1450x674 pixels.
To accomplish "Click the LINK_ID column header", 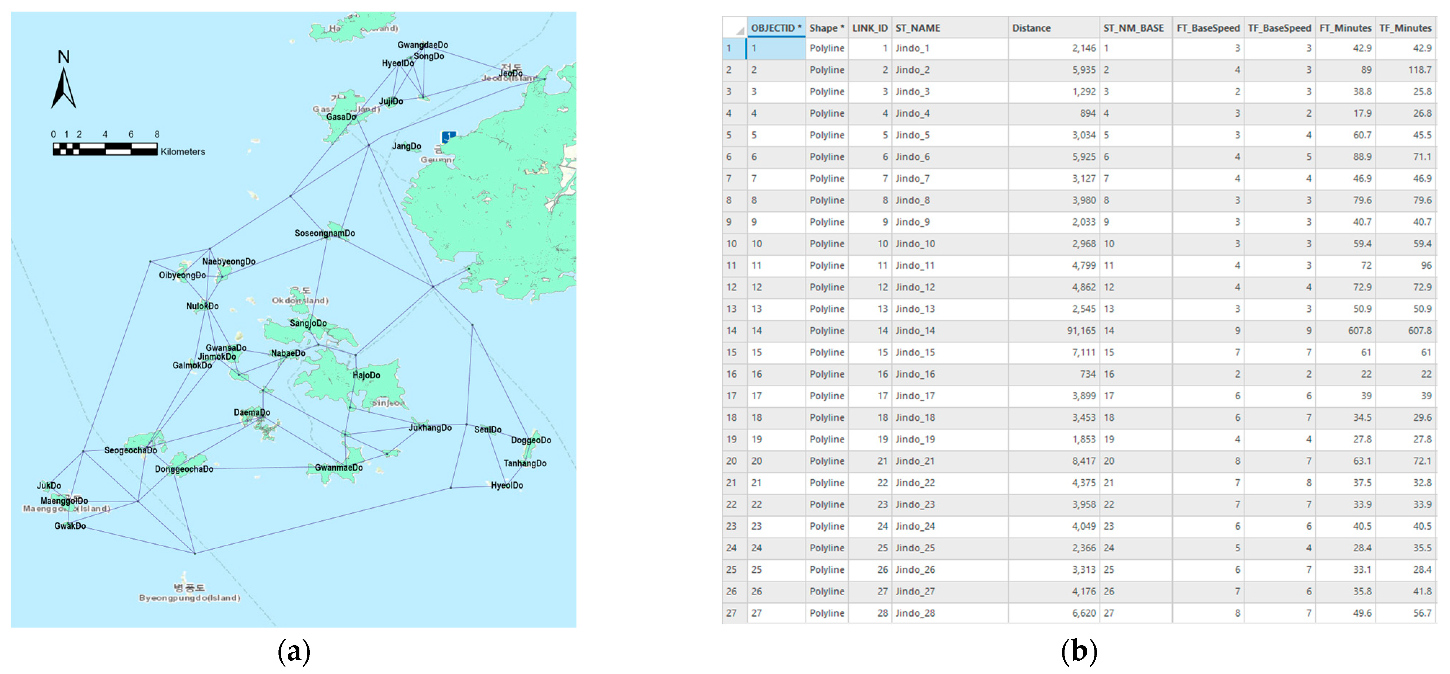I will [x=870, y=28].
